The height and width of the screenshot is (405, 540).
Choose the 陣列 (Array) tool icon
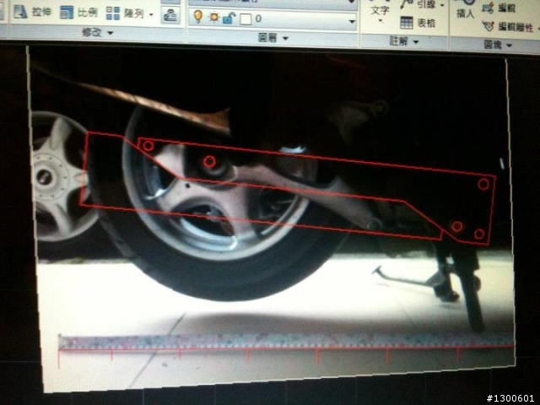[112, 13]
